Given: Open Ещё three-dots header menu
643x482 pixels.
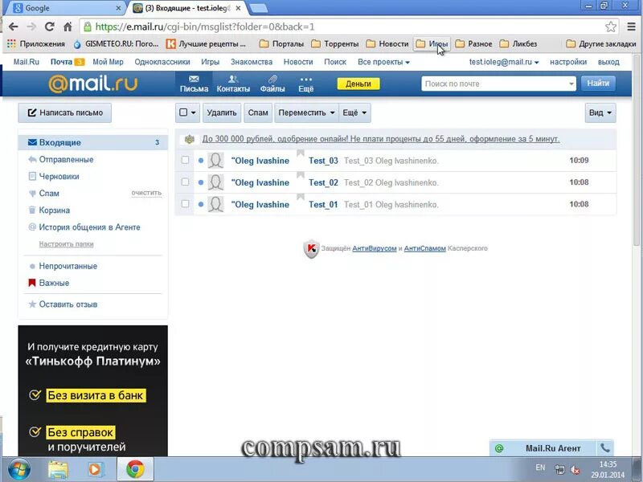Looking at the screenshot, I should tap(306, 84).
